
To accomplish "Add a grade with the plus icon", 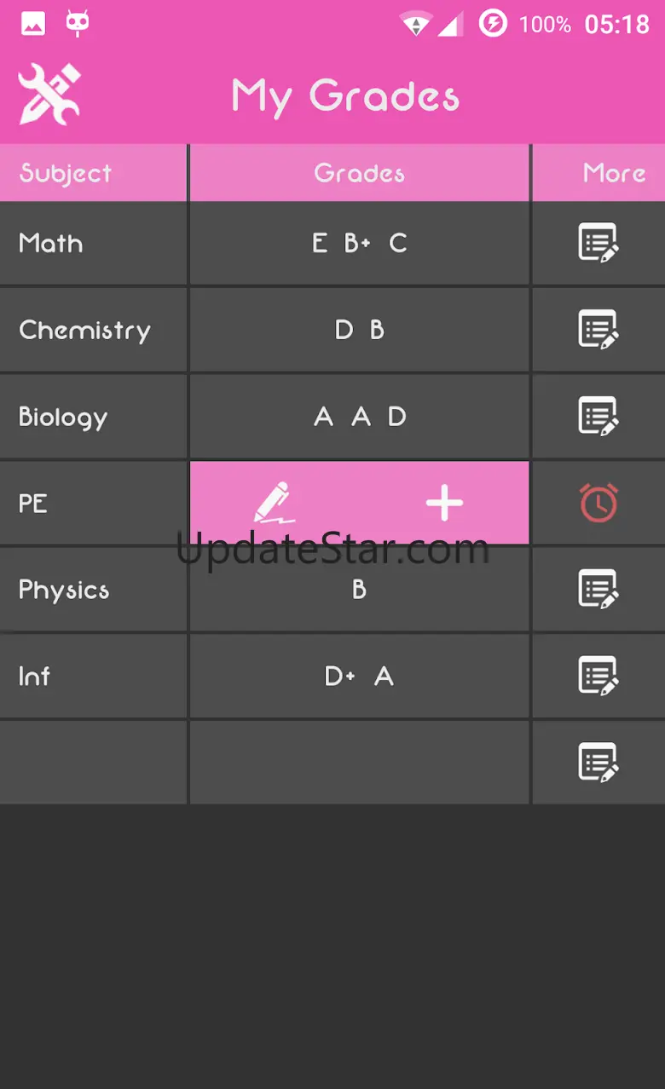I will pos(444,504).
